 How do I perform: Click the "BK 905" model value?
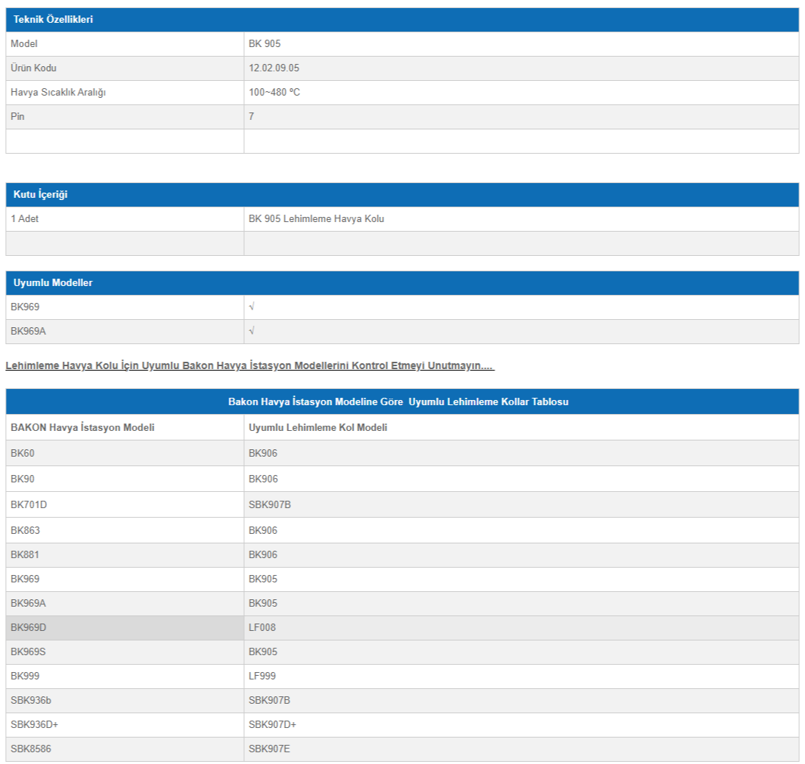click(x=265, y=44)
